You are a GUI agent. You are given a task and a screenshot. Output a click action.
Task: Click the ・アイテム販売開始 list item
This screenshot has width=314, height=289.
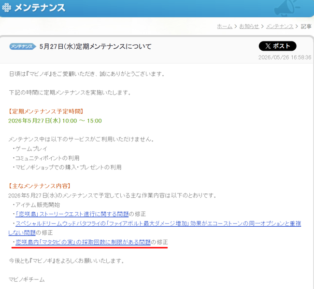(36, 205)
